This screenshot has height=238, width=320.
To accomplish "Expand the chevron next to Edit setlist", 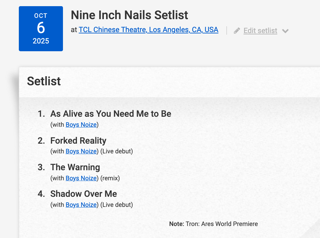I will [x=285, y=31].
